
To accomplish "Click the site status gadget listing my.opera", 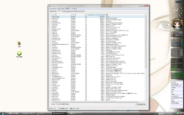I will [x=177, y=43].
